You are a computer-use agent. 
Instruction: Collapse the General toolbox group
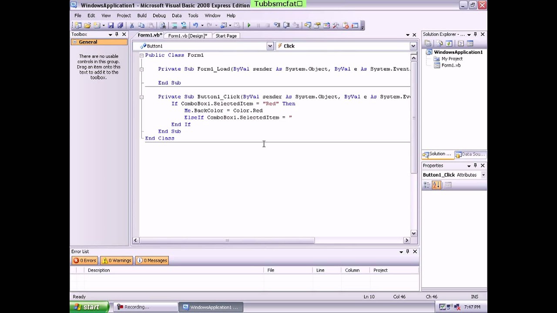tap(74, 42)
